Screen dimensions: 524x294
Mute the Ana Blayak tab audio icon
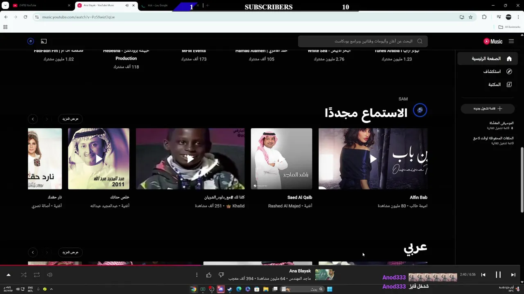(127, 5)
